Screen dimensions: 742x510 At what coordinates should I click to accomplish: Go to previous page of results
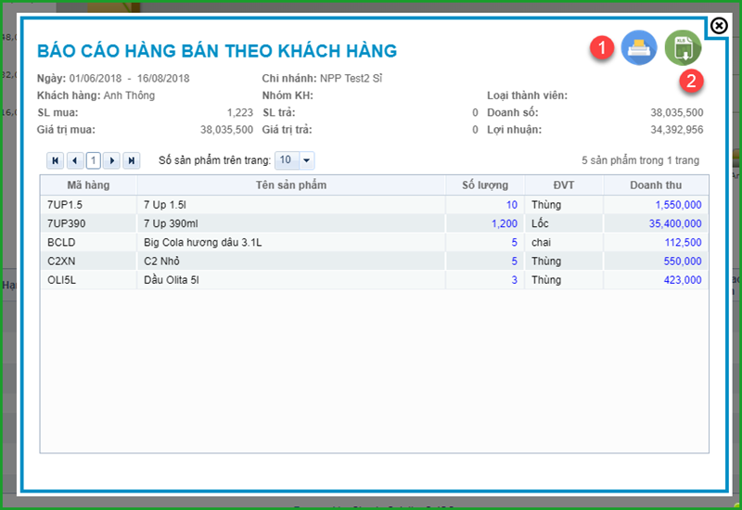[75, 160]
